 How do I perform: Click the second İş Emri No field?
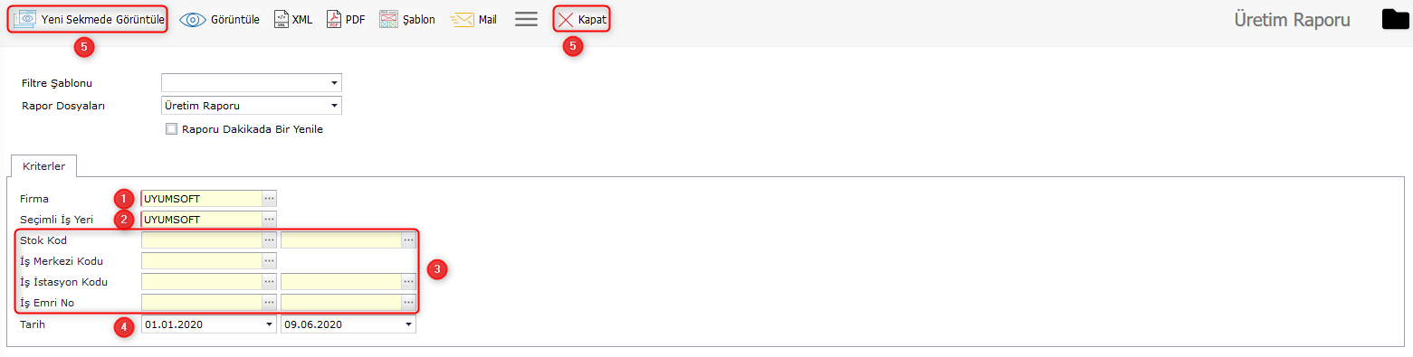[341, 302]
